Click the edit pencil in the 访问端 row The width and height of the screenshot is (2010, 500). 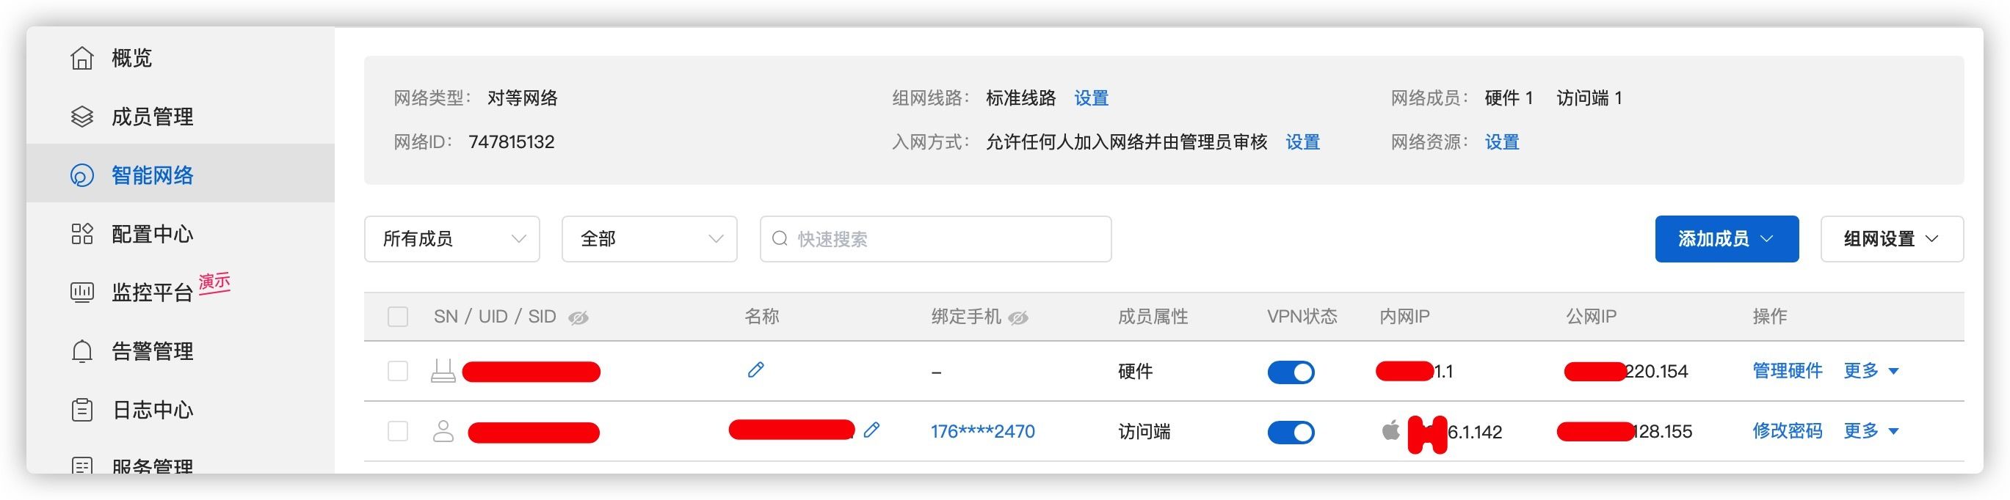point(871,430)
